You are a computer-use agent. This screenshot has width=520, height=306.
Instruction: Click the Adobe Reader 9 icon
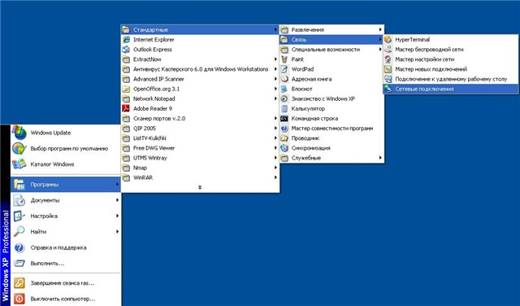click(126, 108)
